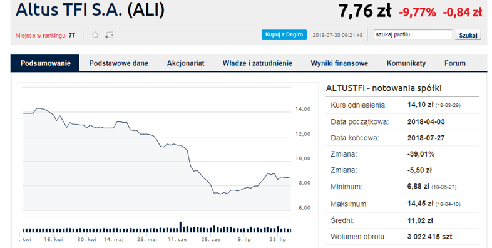
Task: Click the 23. lip date label
Action: tap(278, 239)
